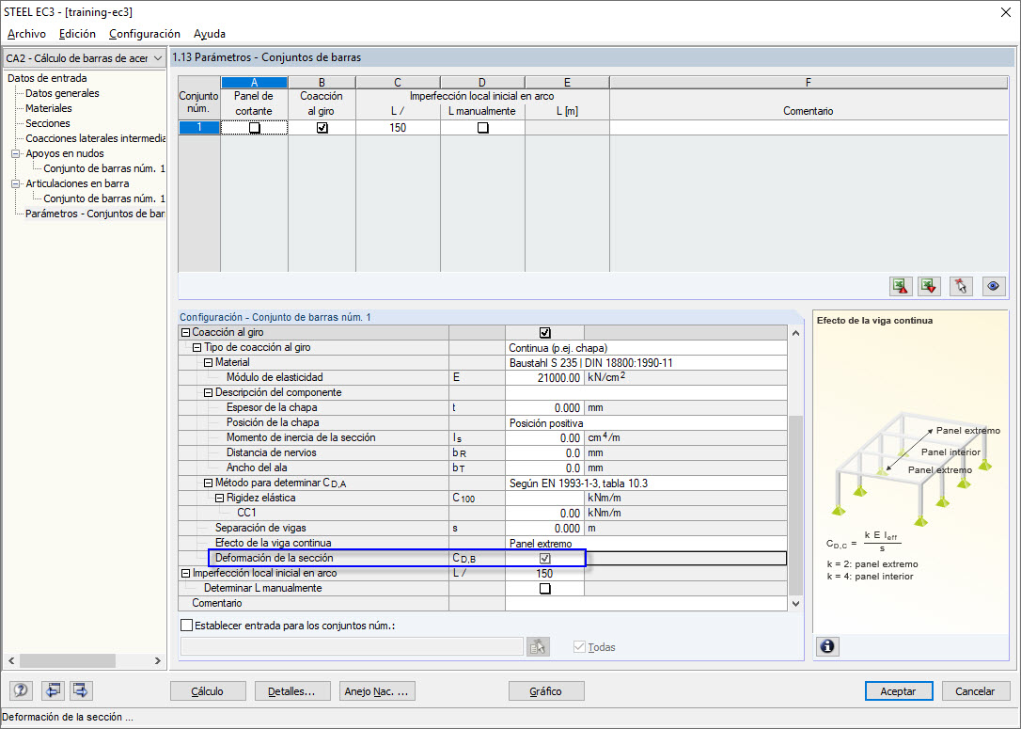Click the Excel export icon with up arrow
Screen dimensions: 1021x729
point(901,286)
